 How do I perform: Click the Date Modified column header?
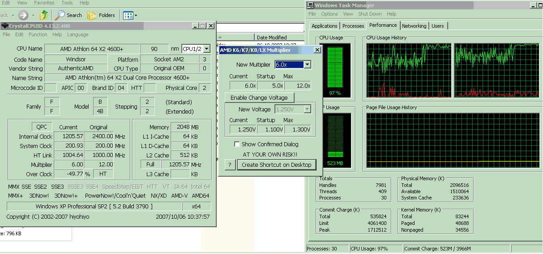click(x=272, y=38)
